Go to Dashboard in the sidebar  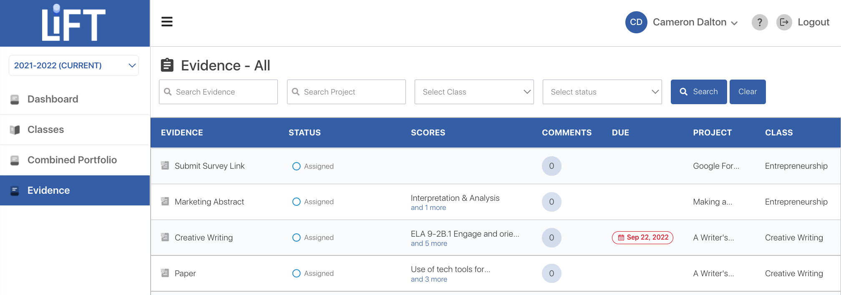(53, 99)
